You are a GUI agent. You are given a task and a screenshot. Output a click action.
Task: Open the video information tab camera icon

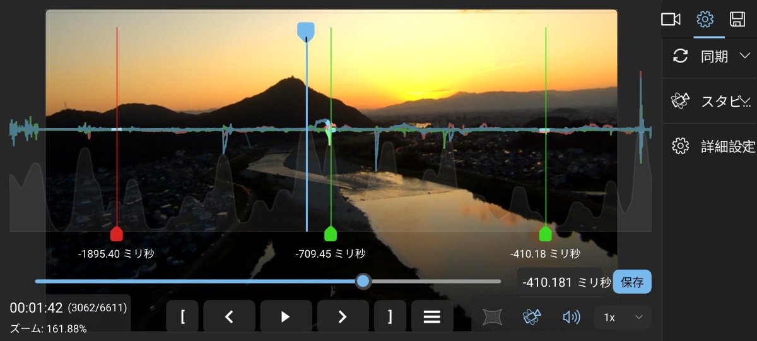[x=671, y=19]
